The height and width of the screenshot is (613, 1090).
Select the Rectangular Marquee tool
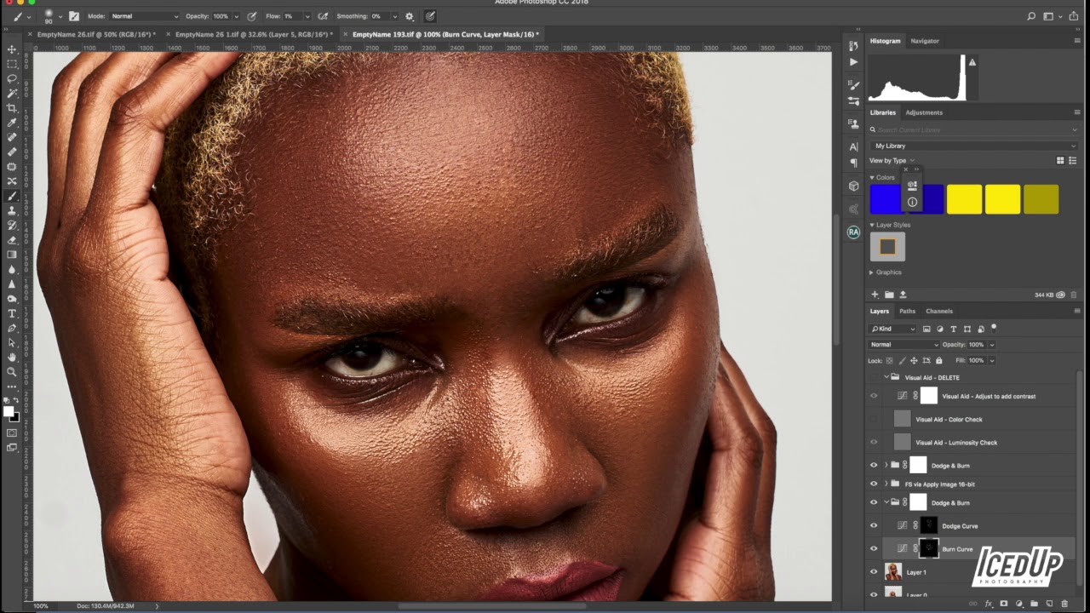(12, 64)
